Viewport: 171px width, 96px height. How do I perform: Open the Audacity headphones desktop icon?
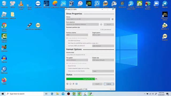pos(4,59)
